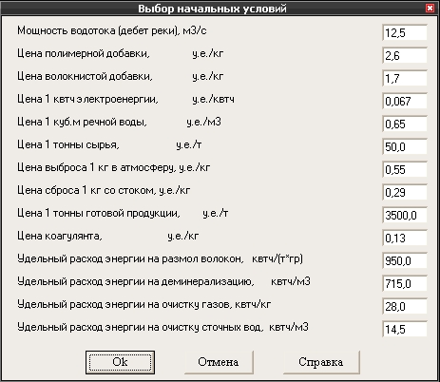Edit fibrous additive price field 1,7

[x=405, y=78]
